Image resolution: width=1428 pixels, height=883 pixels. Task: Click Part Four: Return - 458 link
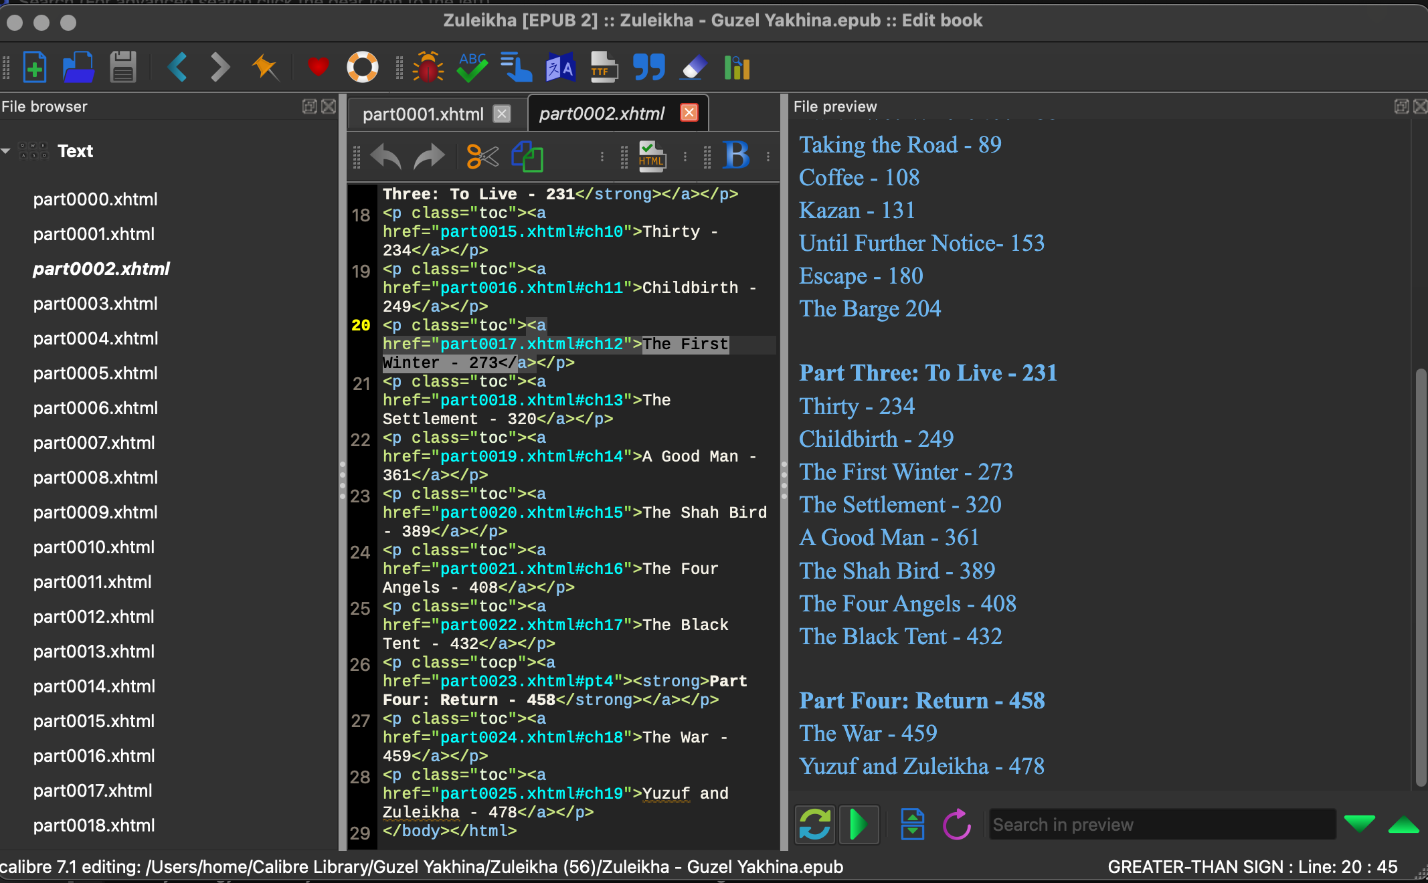921,701
